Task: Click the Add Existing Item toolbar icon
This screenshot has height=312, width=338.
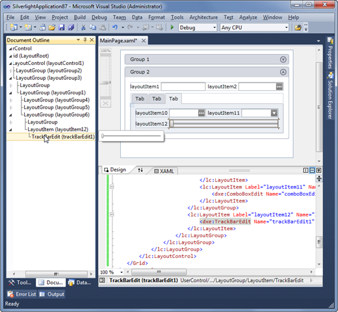Action: pyautogui.click(x=42, y=27)
